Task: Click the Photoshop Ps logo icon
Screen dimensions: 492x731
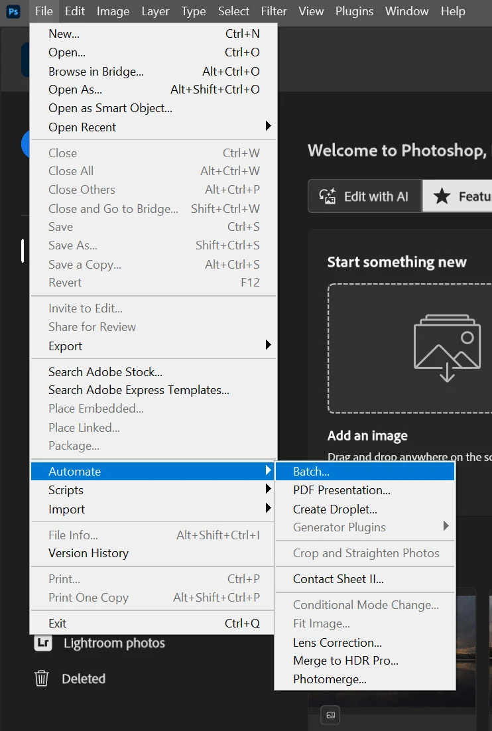Action: point(13,11)
